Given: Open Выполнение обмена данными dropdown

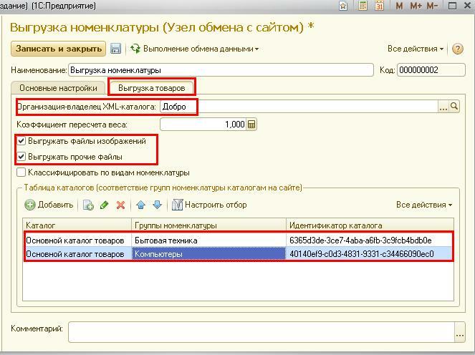Looking at the screenshot, I should pos(201,49).
